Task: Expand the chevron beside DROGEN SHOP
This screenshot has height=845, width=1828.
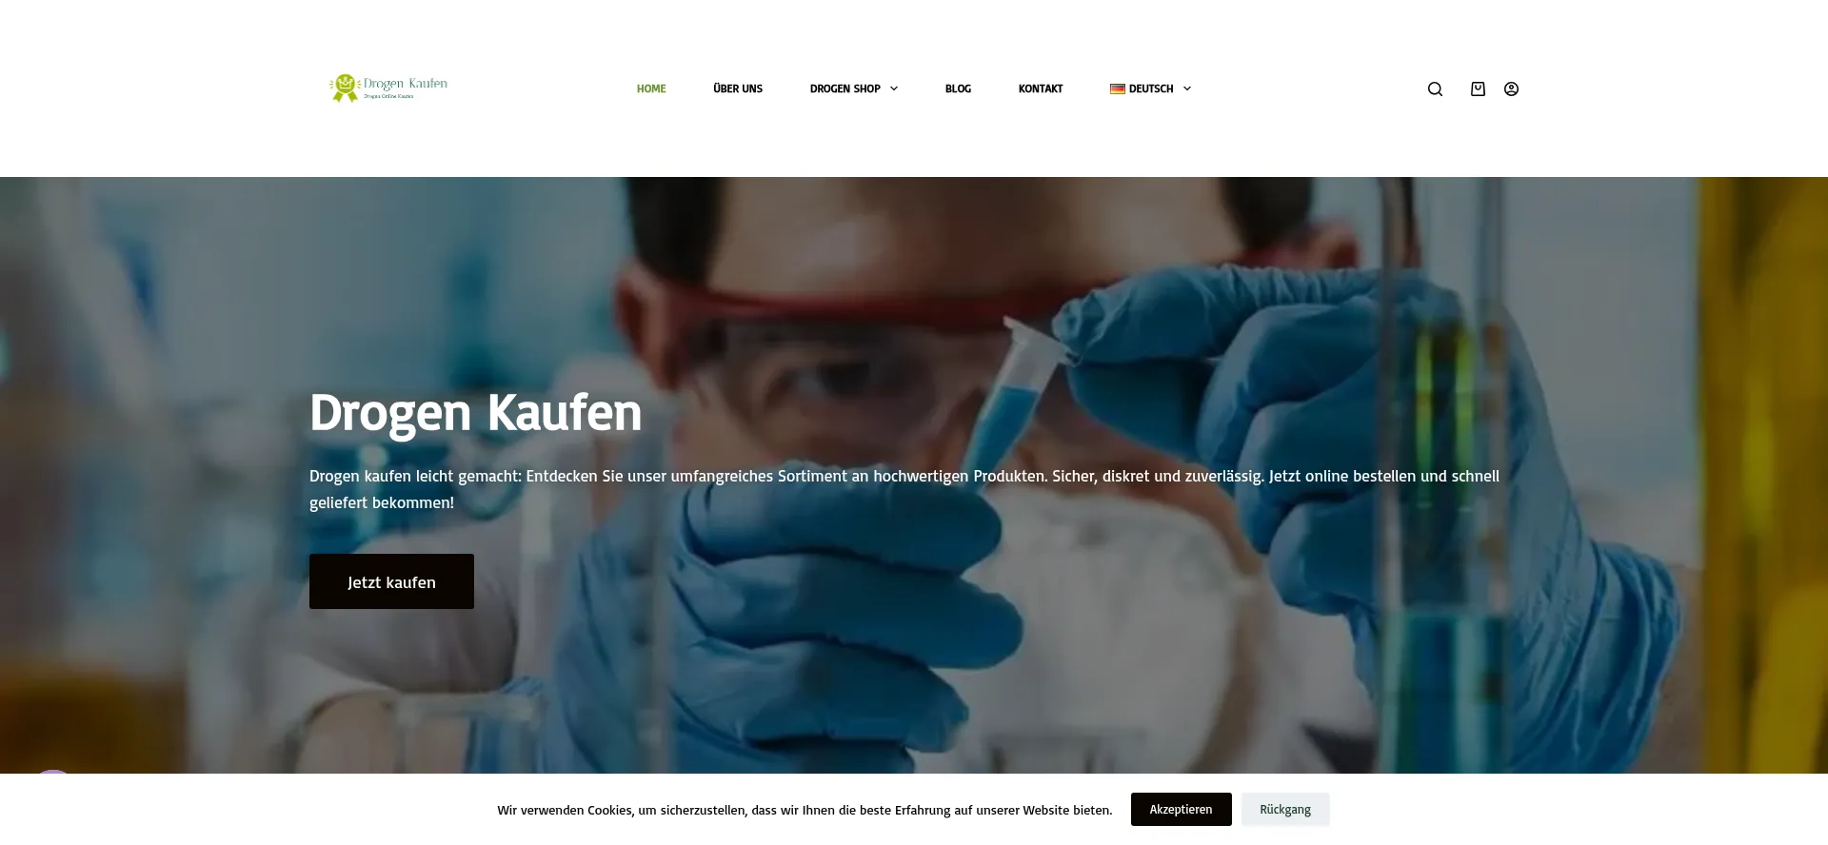Action: 894,88
